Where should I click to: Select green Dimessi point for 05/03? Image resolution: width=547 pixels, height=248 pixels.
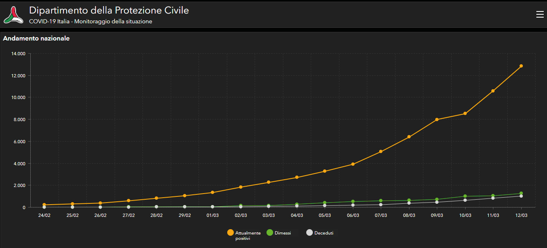click(x=325, y=203)
